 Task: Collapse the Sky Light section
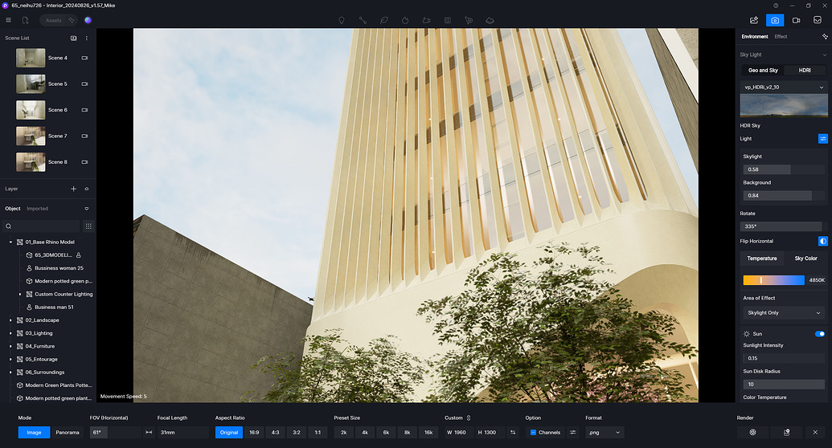pyautogui.click(x=824, y=55)
